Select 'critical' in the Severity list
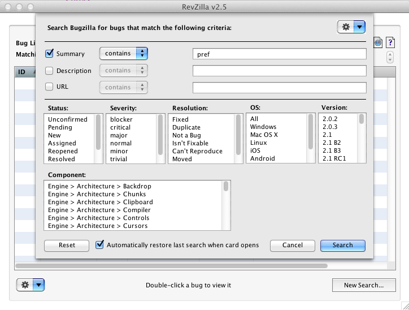 pyautogui.click(x=120, y=128)
